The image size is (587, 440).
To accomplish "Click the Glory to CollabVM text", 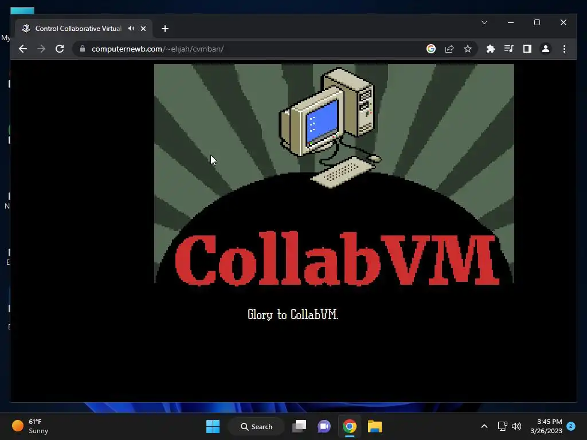I will tap(293, 315).
